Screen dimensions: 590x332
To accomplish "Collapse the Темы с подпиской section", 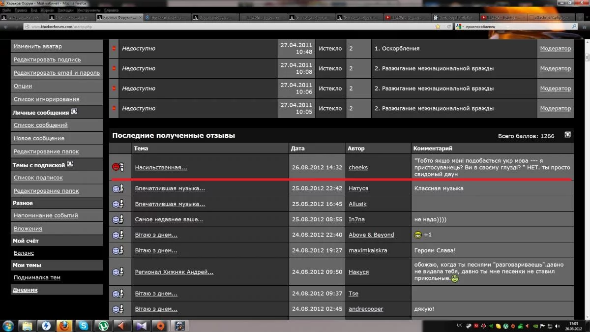I will click(70, 164).
